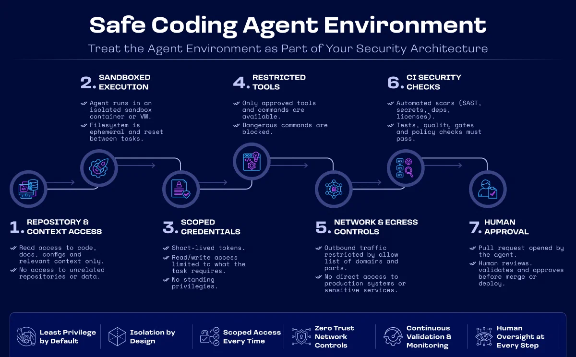Select the "Network & Egress Controls" heading

coord(376,227)
